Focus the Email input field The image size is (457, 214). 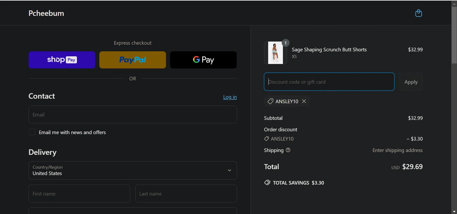point(133,115)
